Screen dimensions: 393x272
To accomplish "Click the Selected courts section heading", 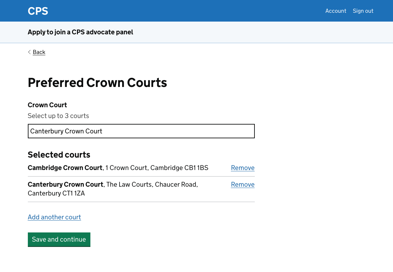I will point(59,155).
